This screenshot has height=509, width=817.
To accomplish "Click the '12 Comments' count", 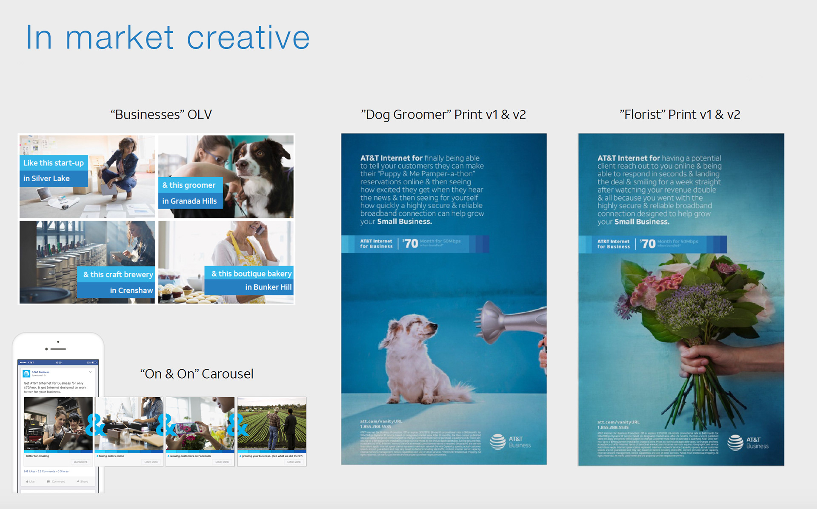I will point(46,471).
